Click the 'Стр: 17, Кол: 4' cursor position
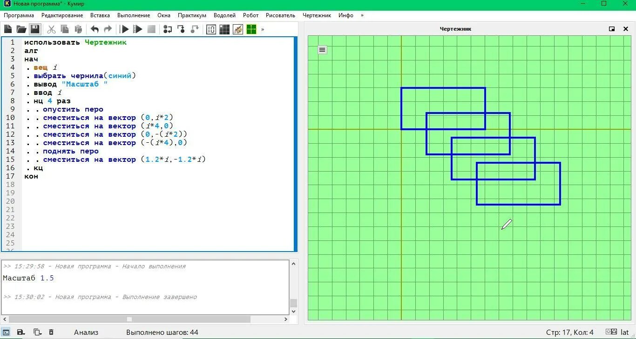 pyautogui.click(x=570, y=332)
